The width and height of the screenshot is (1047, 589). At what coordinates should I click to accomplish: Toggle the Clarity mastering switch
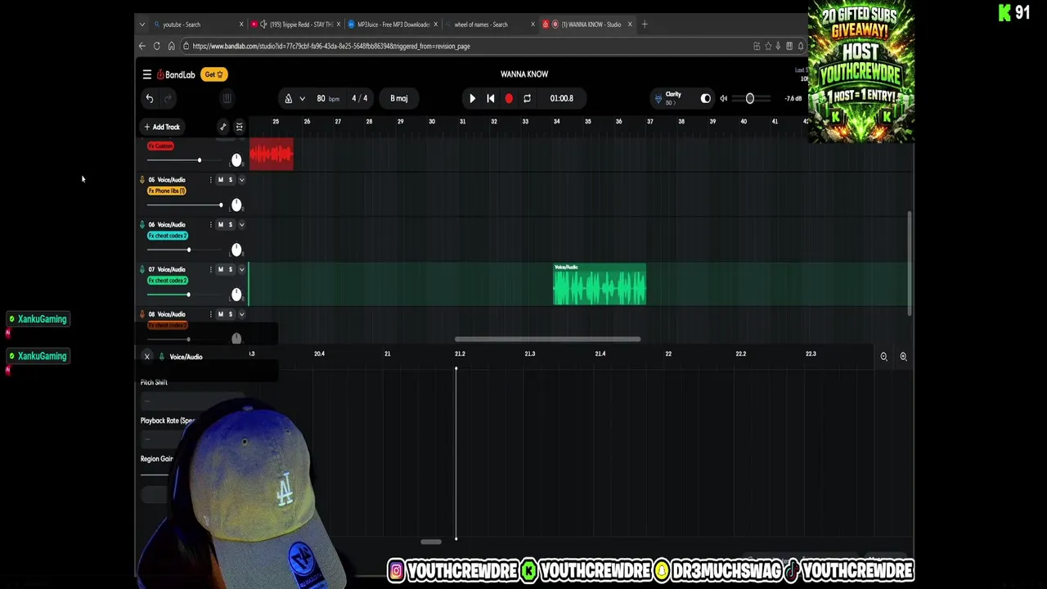click(706, 98)
